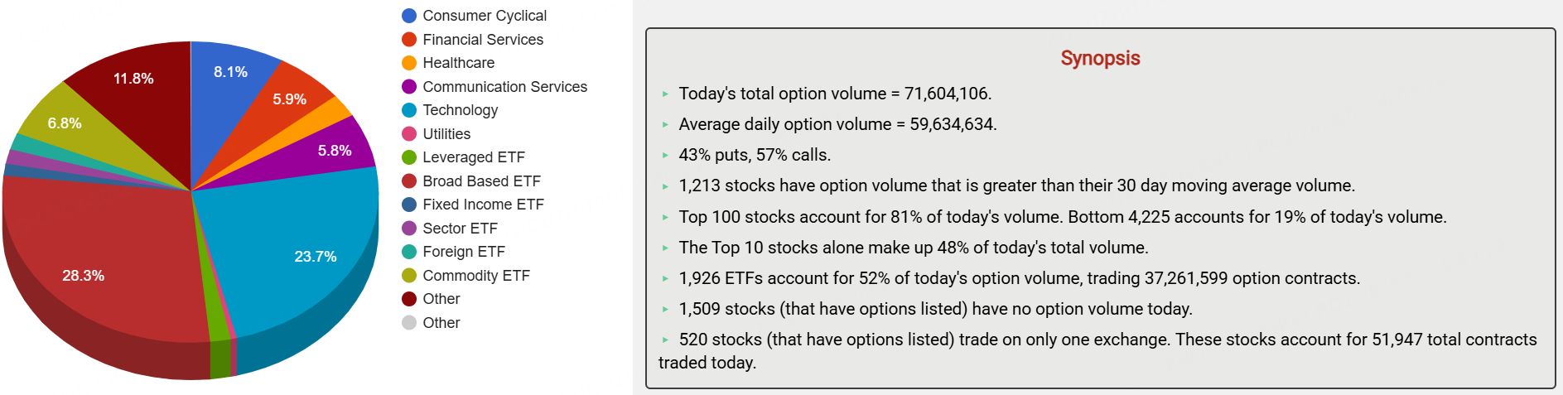Click the Broad Based ETF legend label
1563x395 pixels.
pos(481,181)
